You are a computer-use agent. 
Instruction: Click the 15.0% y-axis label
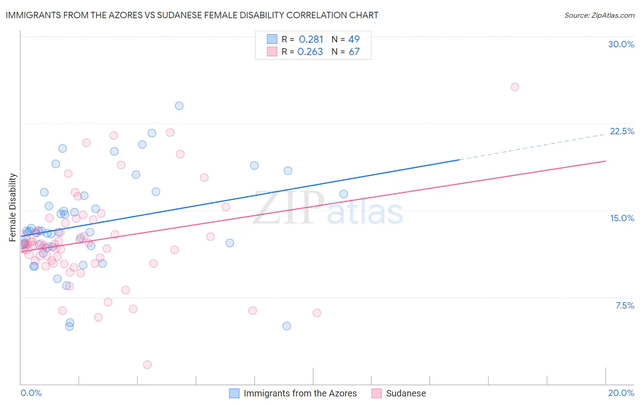(x=622, y=218)
